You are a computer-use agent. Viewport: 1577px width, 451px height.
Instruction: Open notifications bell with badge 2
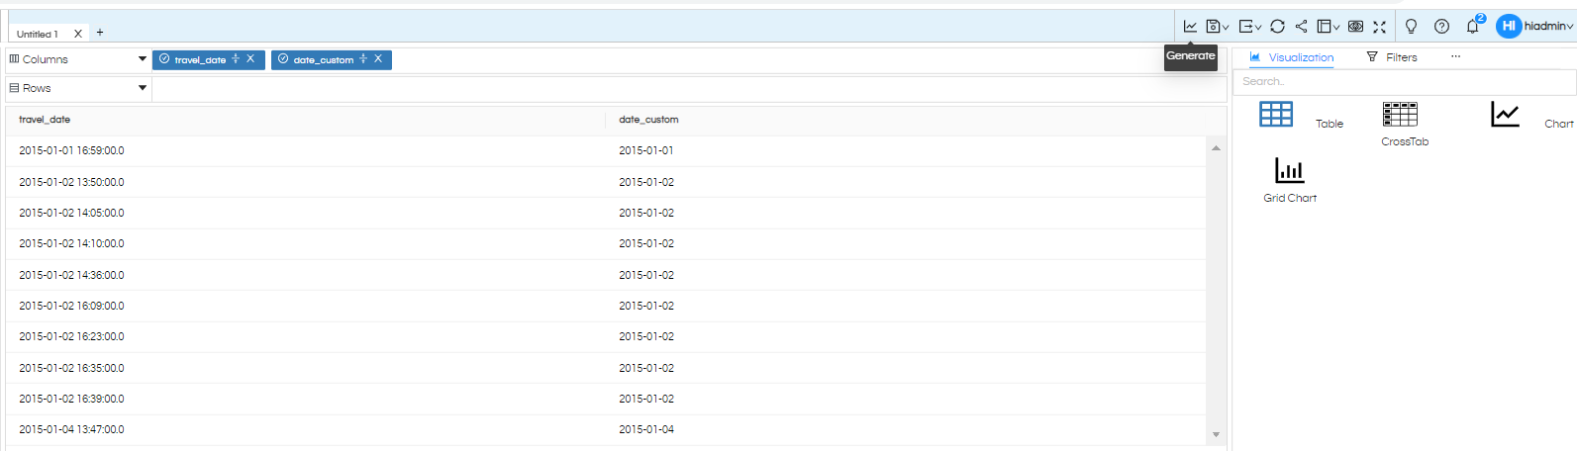click(1473, 26)
